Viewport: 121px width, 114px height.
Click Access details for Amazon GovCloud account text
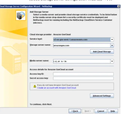(x=52, y=69)
